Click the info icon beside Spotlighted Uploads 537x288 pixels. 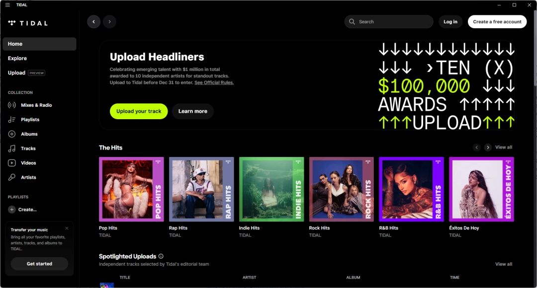click(160, 256)
